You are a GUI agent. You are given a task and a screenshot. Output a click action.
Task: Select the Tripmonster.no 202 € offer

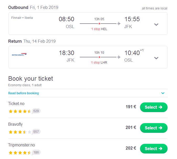click(154, 149)
